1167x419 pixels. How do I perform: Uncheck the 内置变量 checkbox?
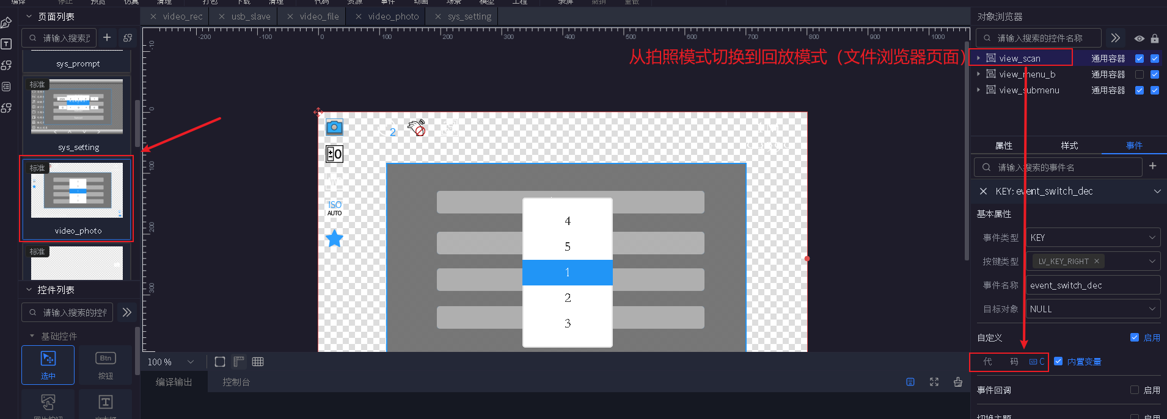click(1058, 361)
